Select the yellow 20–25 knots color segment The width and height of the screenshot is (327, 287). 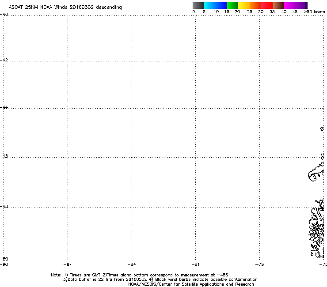(244, 5)
